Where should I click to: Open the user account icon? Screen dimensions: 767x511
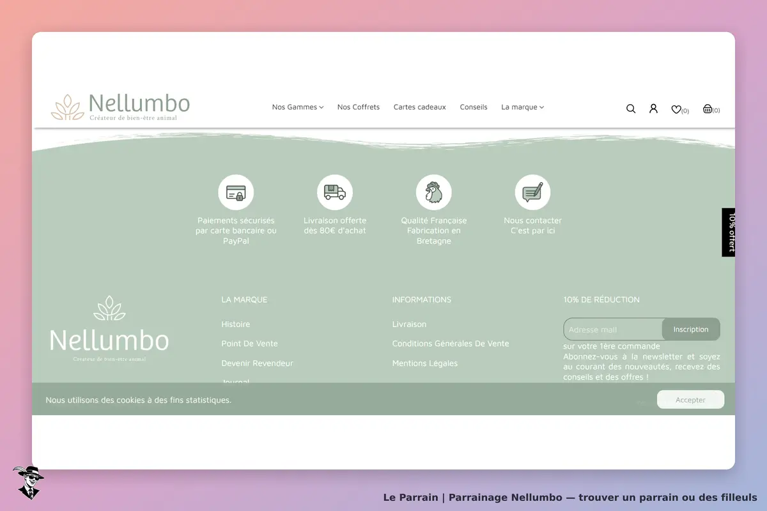pos(653,109)
